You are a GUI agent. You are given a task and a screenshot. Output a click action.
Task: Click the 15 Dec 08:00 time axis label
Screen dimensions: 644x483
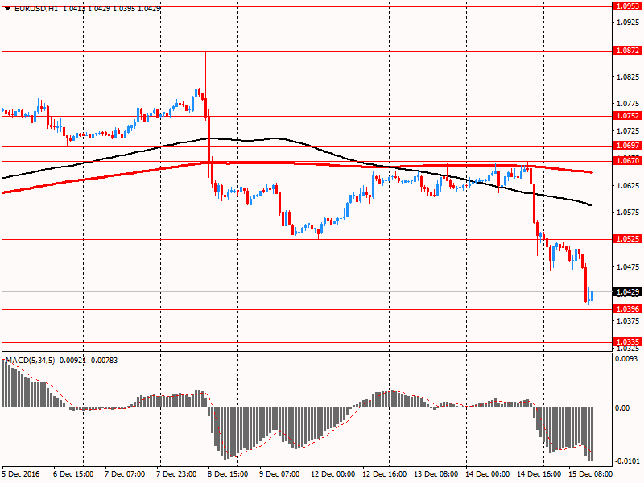pos(591,473)
